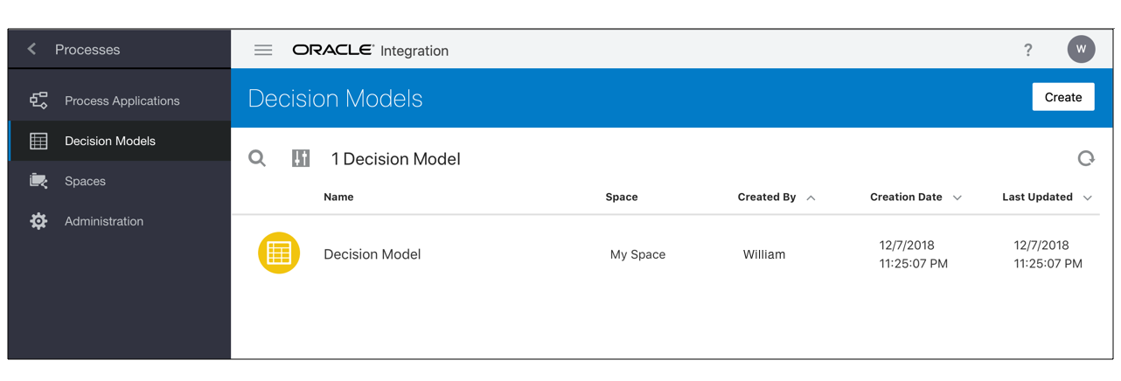Refresh the decision models list
Image resolution: width=1121 pixels, height=381 pixels.
1086,158
